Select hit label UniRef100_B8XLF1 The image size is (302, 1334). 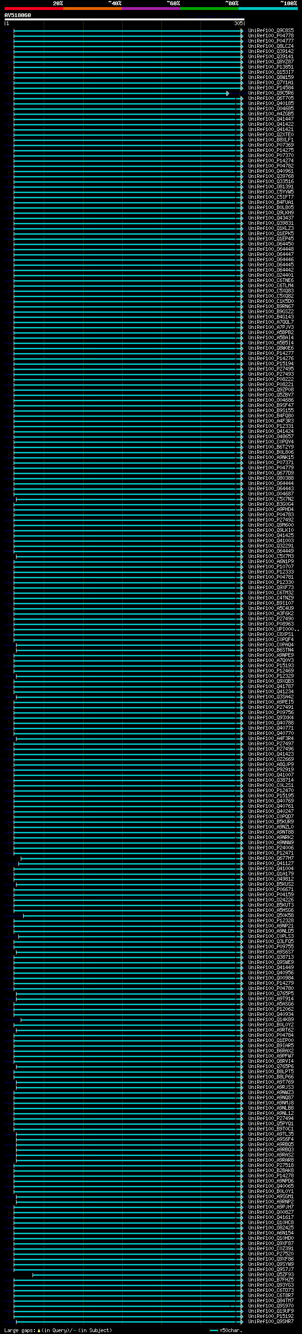pos(270,140)
